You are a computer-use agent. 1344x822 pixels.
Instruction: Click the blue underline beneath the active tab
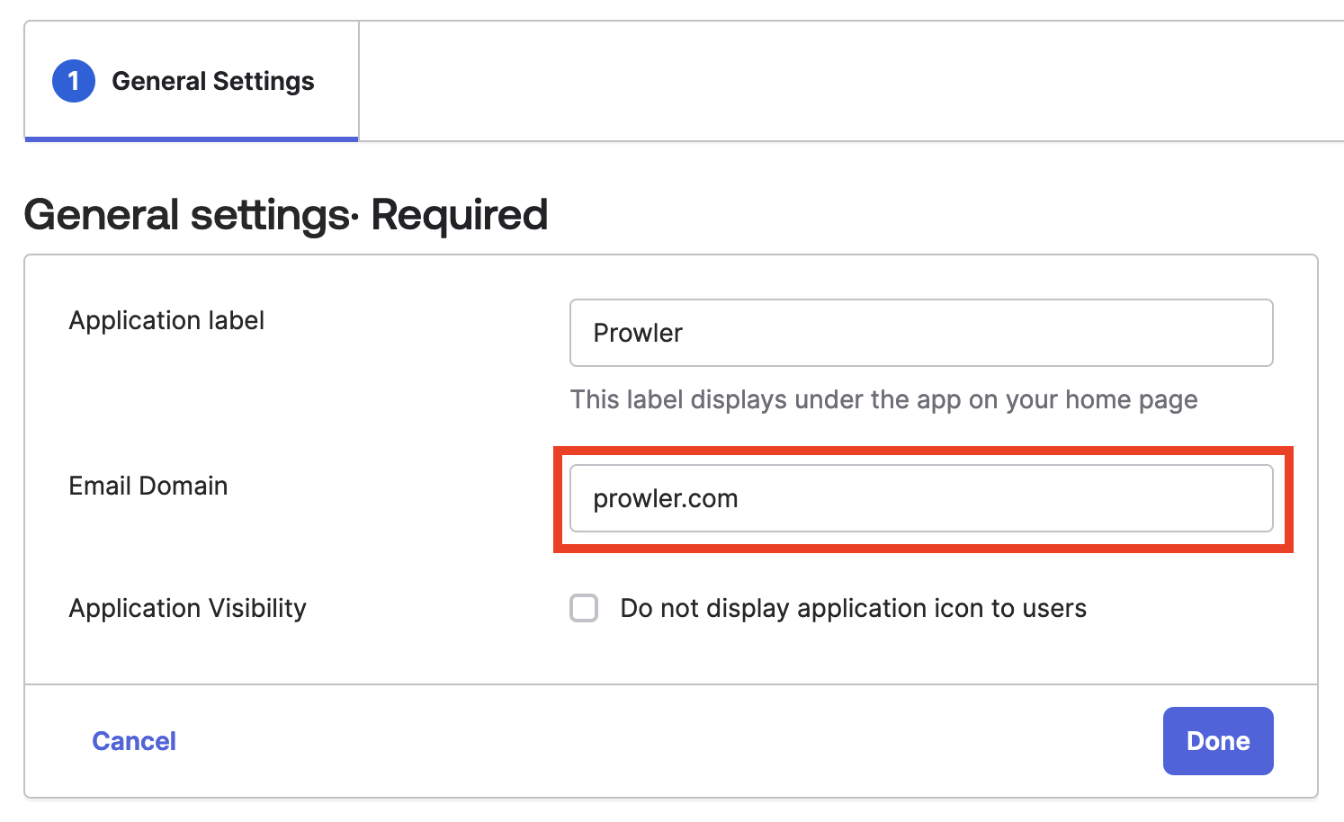pyautogui.click(x=192, y=138)
